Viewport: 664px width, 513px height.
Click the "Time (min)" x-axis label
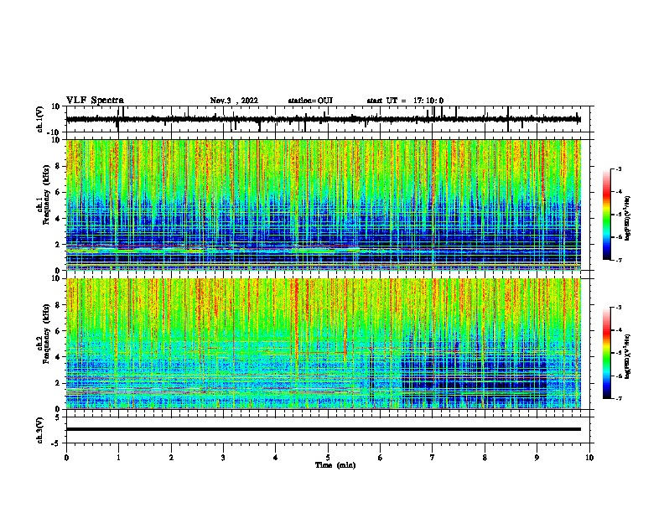pos(335,465)
